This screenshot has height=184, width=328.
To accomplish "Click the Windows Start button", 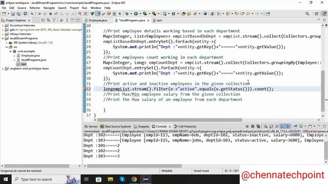I will click(x=6, y=179).
